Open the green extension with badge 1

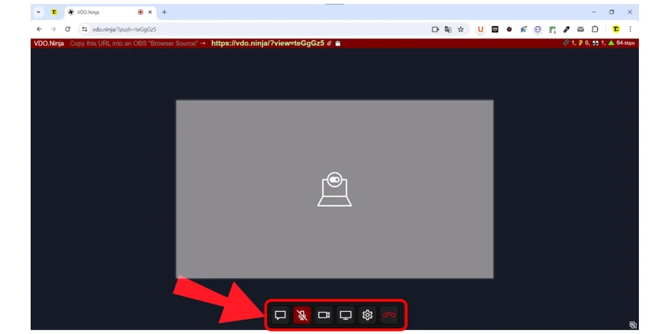[552, 29]
